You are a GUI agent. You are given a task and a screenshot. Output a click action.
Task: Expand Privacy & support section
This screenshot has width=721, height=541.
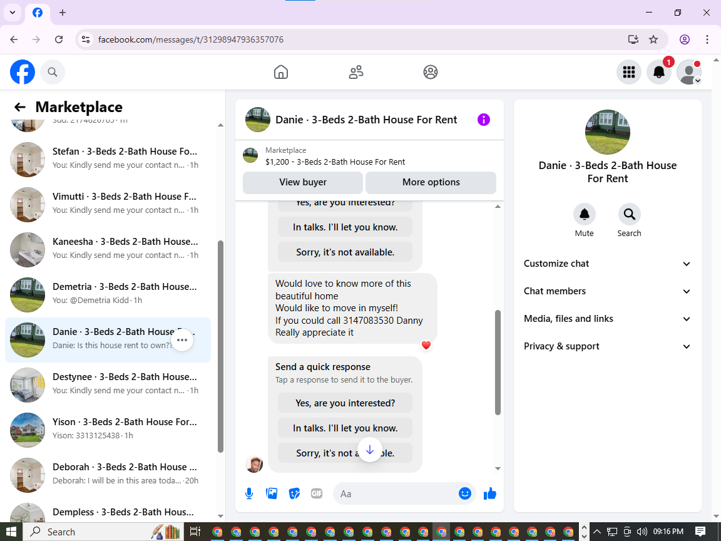[607, 346]
